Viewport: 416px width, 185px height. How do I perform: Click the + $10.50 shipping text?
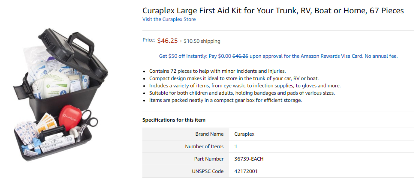pos(200,41)
